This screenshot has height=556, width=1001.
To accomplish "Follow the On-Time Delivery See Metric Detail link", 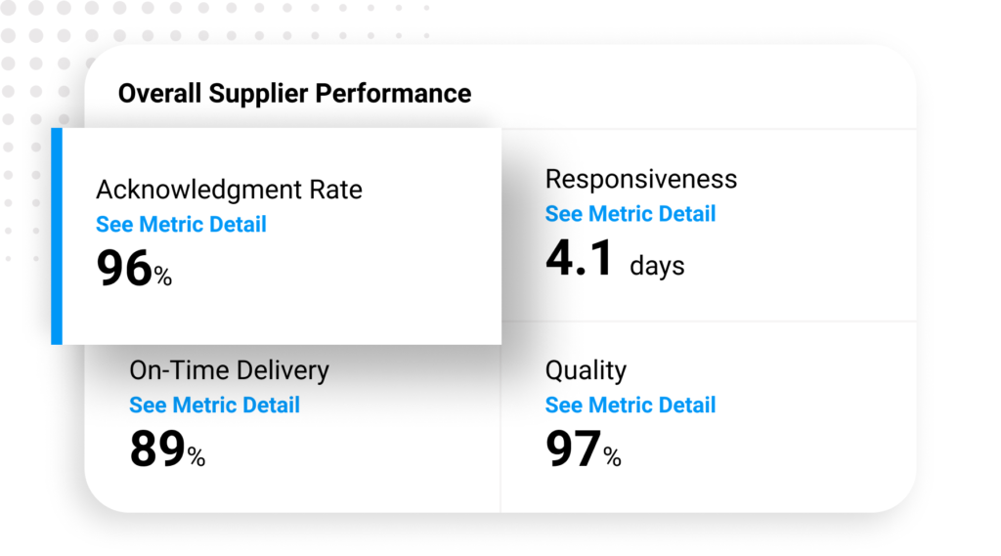I will click(x=214, y=405).
